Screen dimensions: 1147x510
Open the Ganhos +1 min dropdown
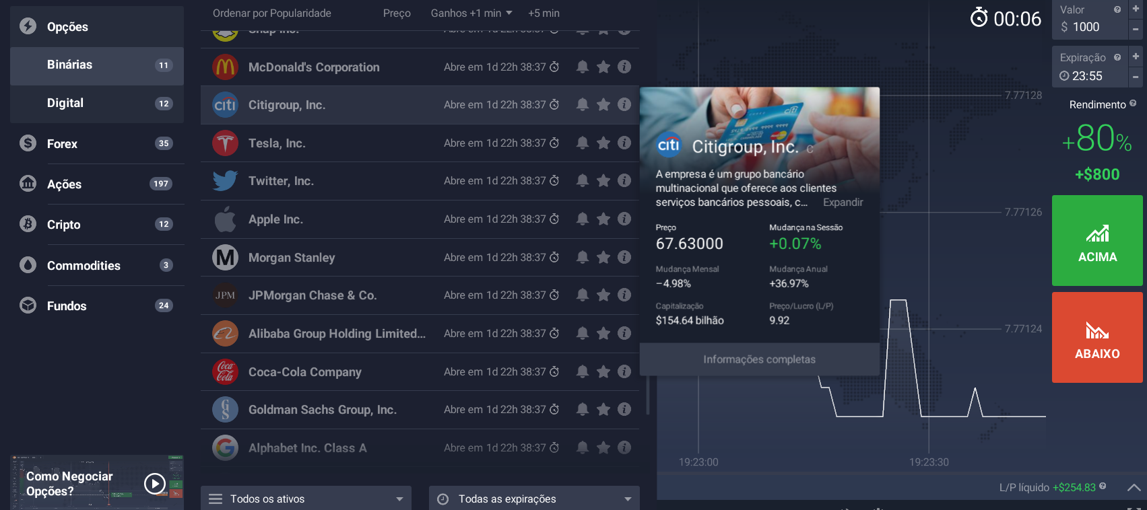point(471,13)
